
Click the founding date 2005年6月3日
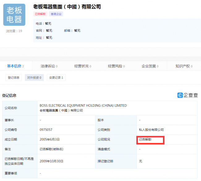(x=49, y=140)
